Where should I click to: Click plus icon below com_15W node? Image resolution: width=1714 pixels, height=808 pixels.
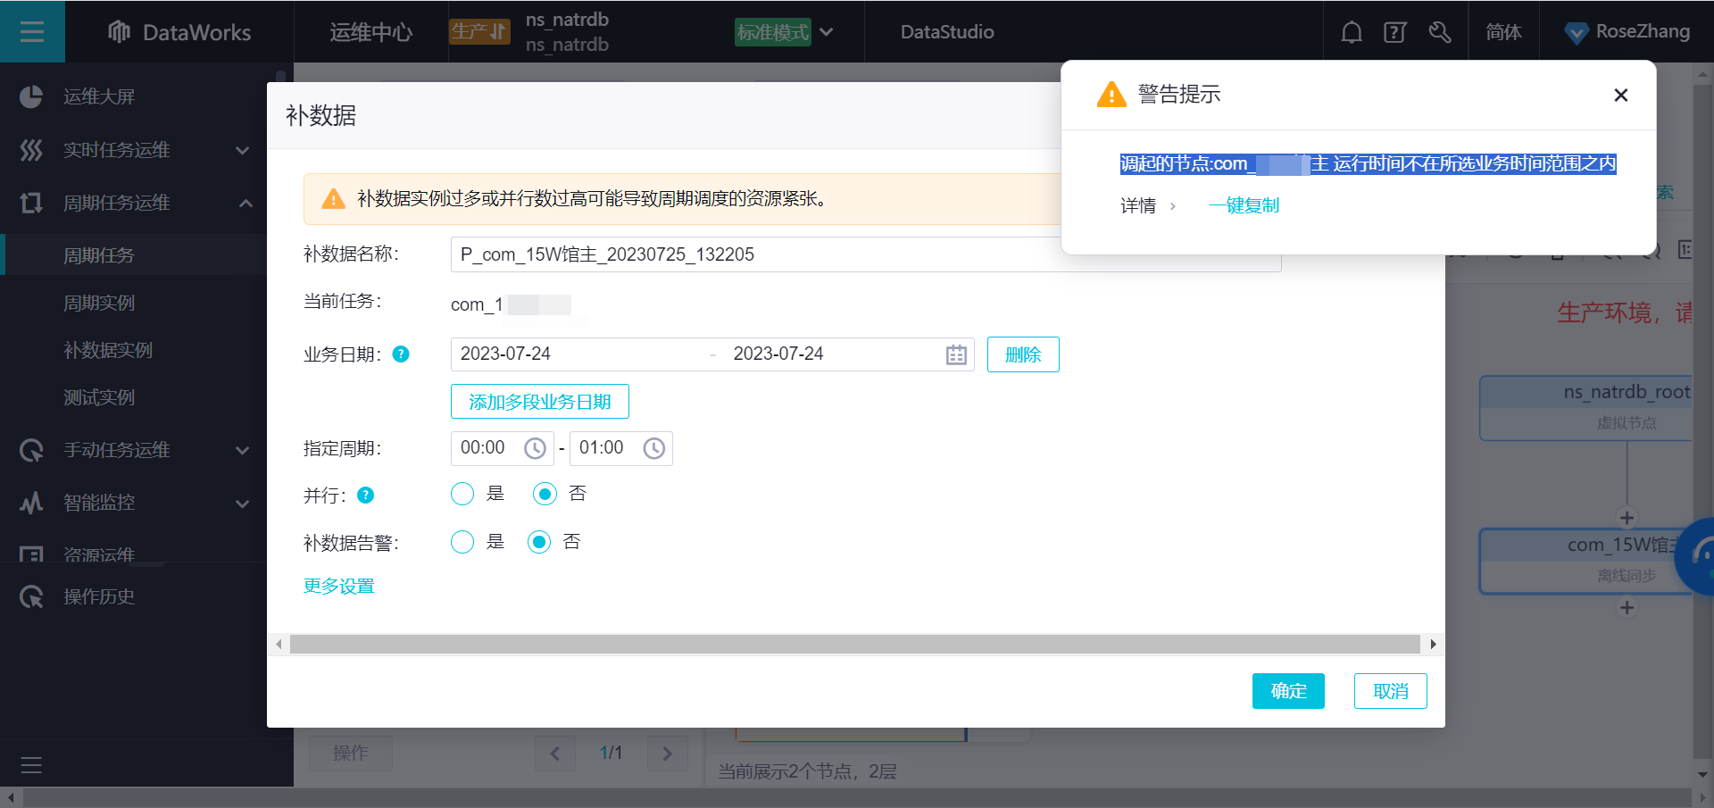pyautogui.click(x=1627, y=607)
